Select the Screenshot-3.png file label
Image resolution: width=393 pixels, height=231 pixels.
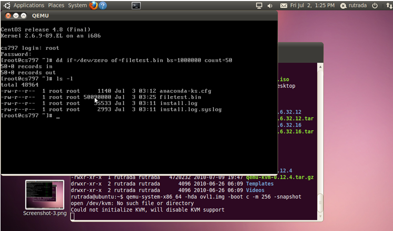(x=45, y=213)
